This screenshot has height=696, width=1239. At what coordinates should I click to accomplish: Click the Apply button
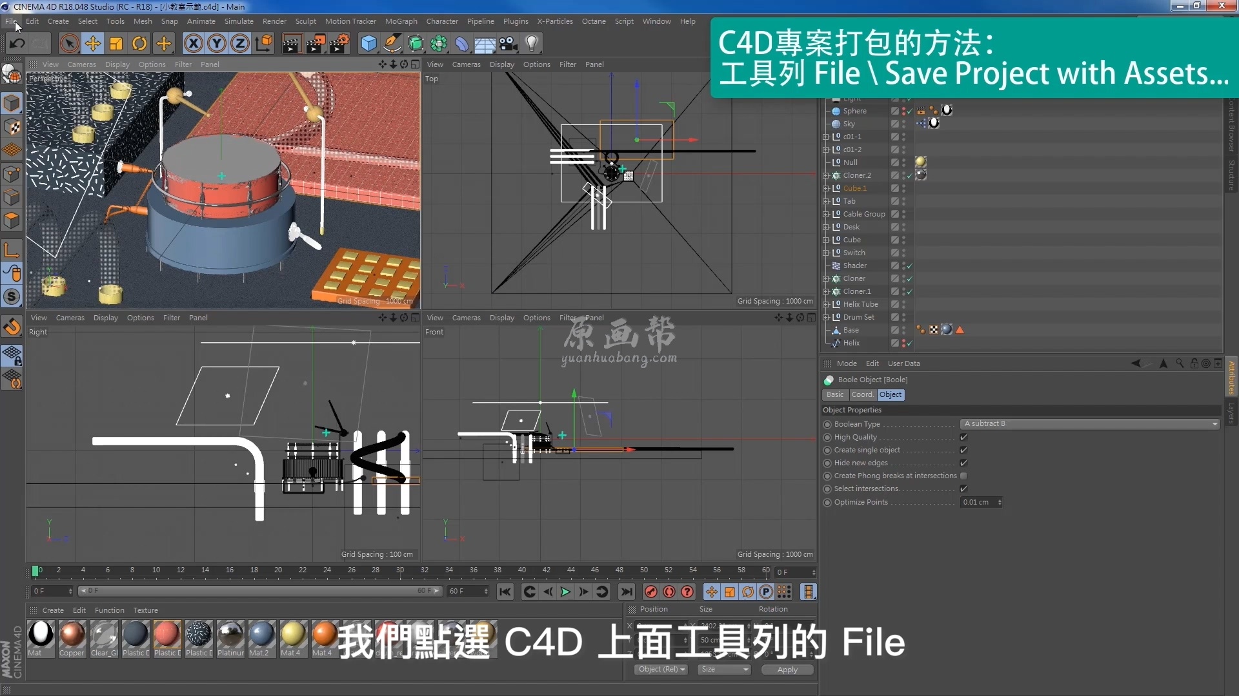[x=785, y=670]
